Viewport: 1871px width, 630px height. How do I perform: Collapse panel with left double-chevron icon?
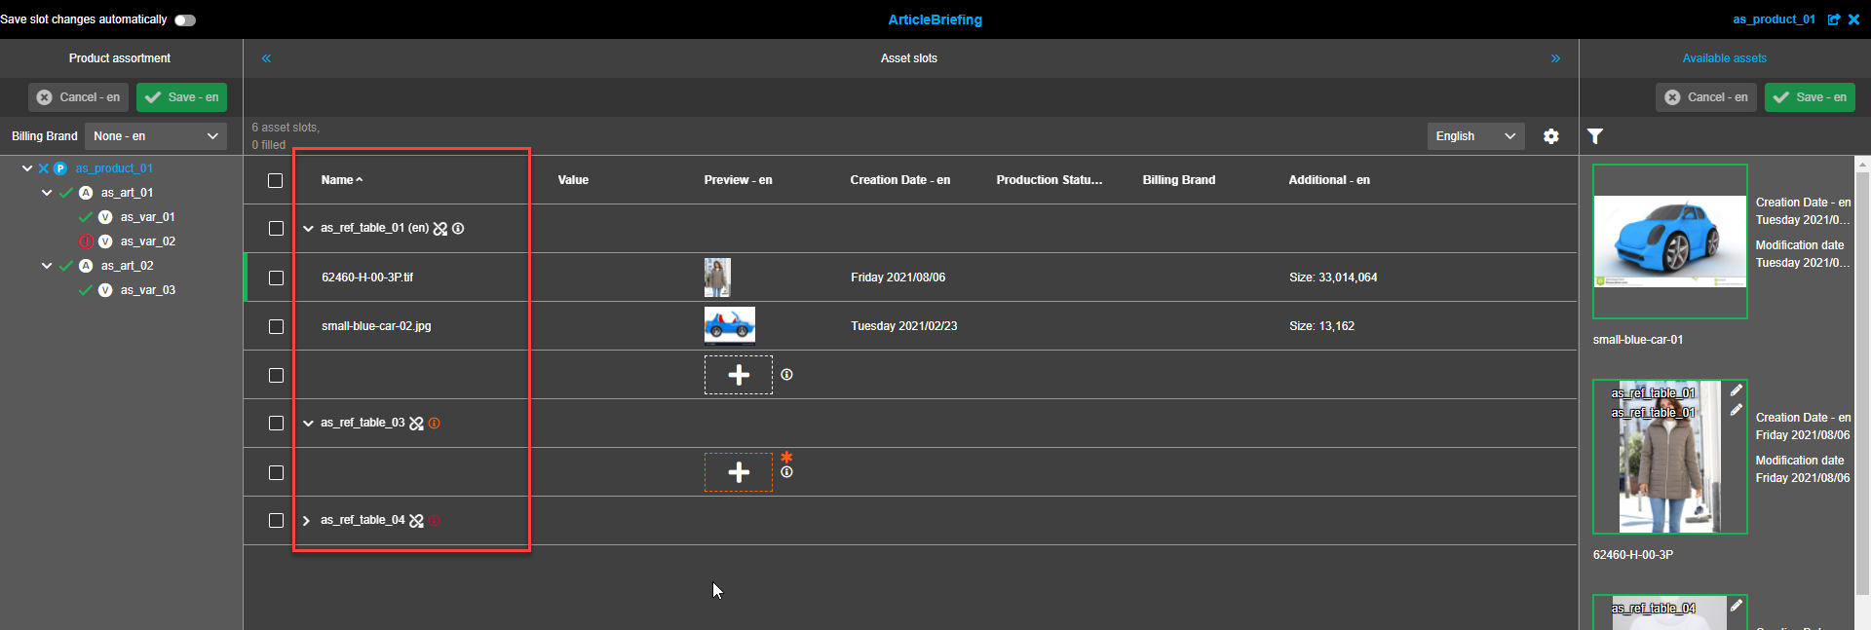[x=266, y=58]
